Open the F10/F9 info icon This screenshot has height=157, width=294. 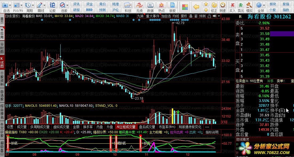click(x=17, y=5)
